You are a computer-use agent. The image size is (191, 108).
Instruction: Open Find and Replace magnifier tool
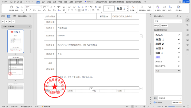tap(142, 7)
